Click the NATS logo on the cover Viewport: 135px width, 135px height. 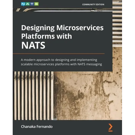30,4
